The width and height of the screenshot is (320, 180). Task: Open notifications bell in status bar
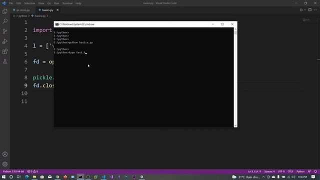(315, 171)
